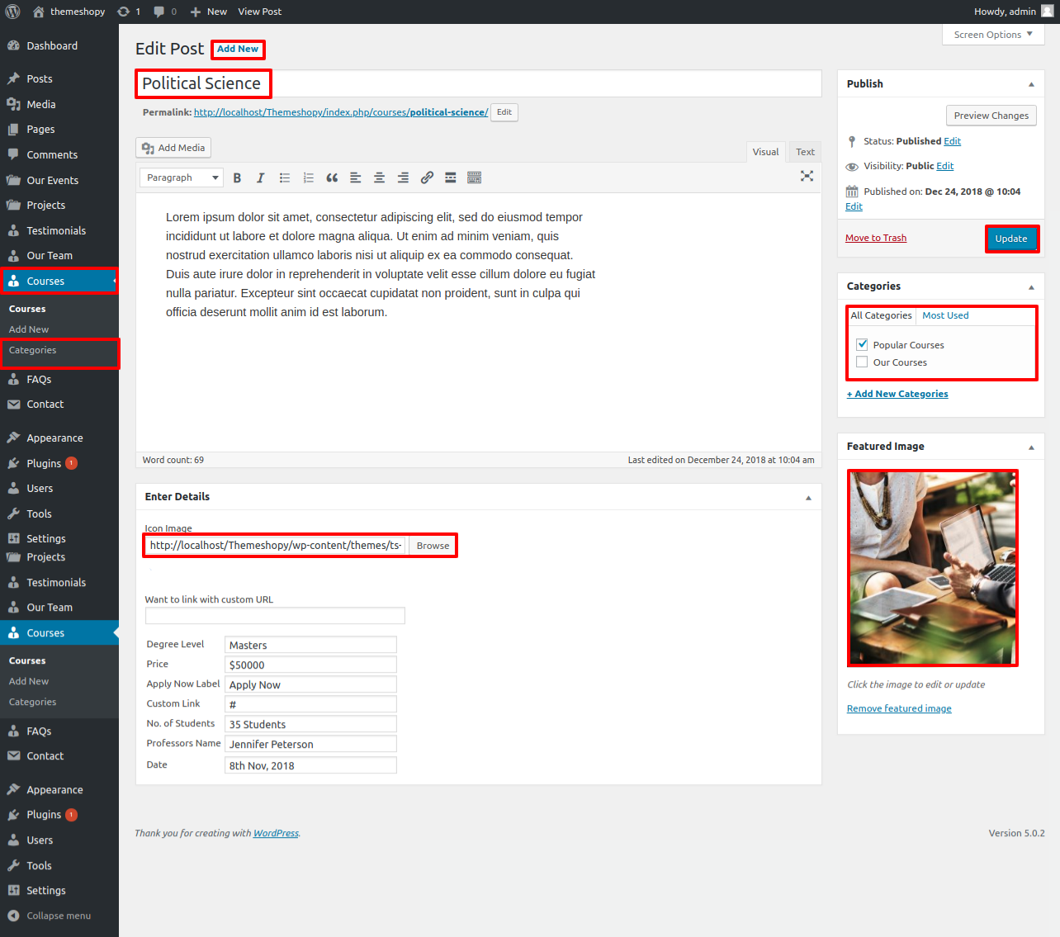1060x937 pixels.
Task: Click the blue Update button
Action: pos(1011,239)
